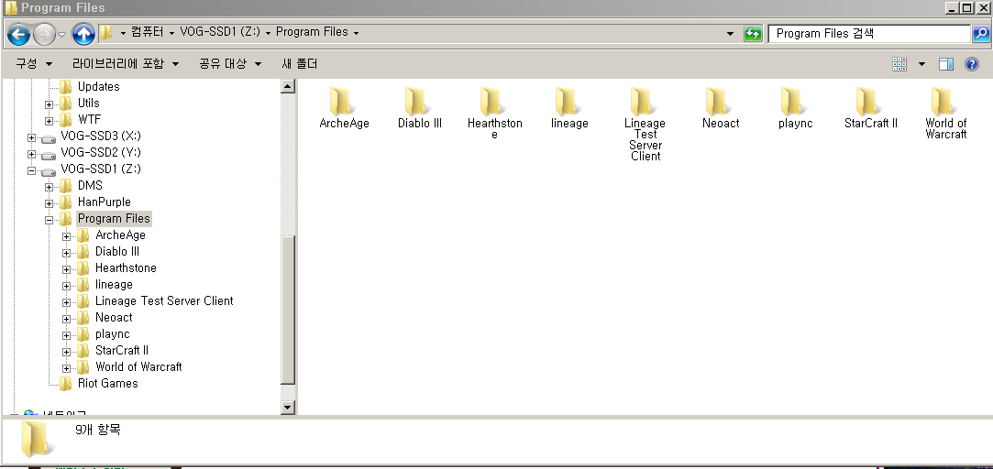Select the lineage folder icon in file pane
Image resolution: width=993 pixels, height=469 pixels.
tap(569, 102)
